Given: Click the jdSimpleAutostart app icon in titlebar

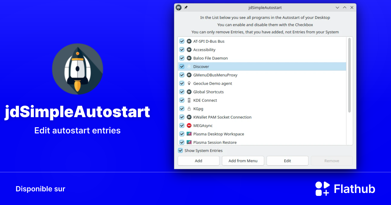Looking at the screenshot, I should pos(178,7).
